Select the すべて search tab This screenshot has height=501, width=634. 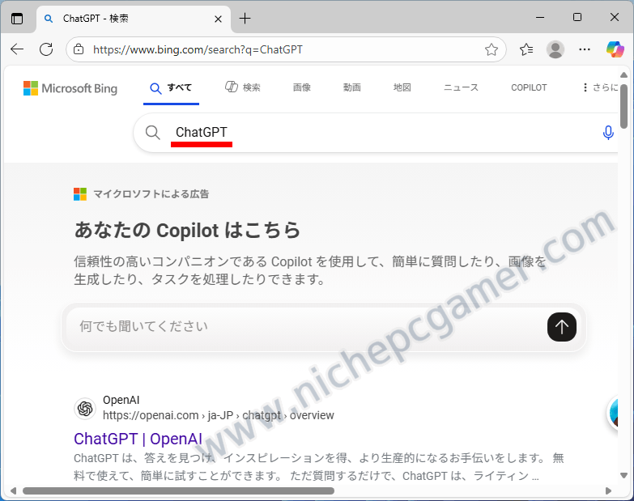point(171,87)
